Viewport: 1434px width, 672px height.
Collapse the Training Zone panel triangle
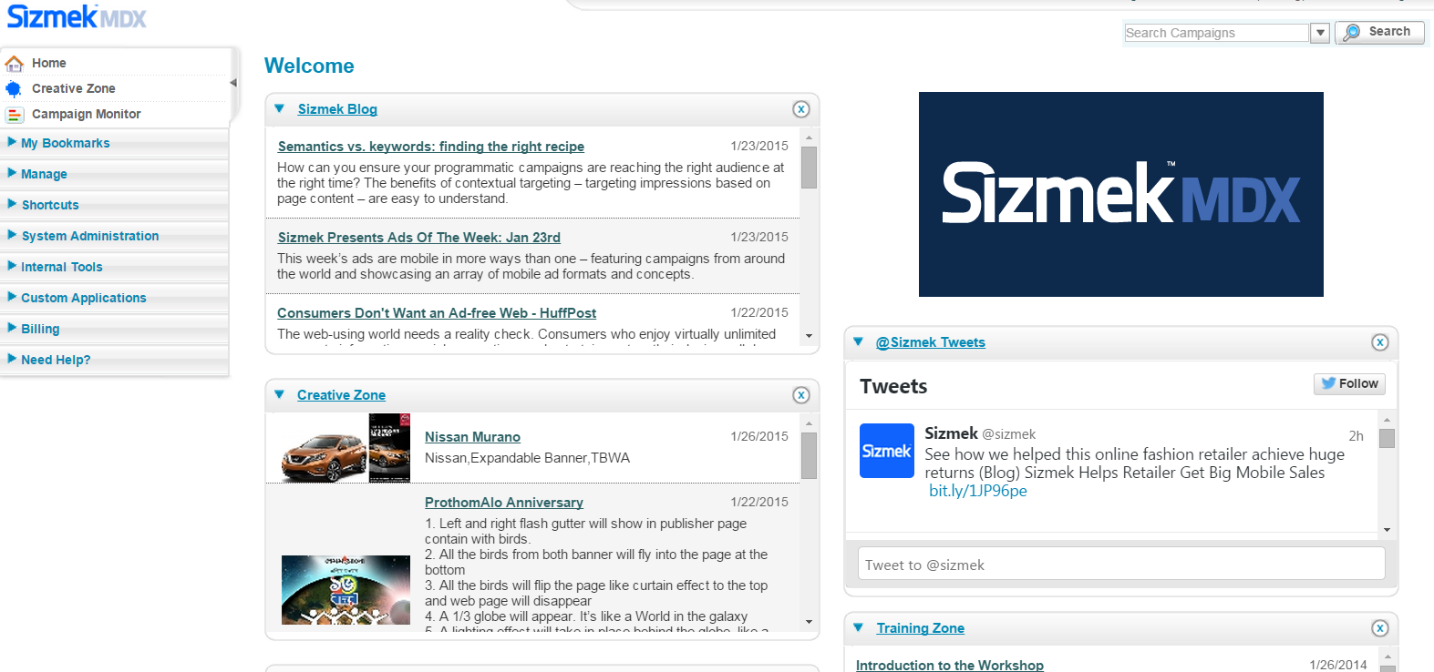pos(859,627)
